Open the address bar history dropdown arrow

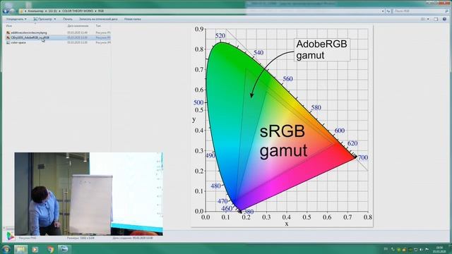pyautogui.click(x=383, y=11)
